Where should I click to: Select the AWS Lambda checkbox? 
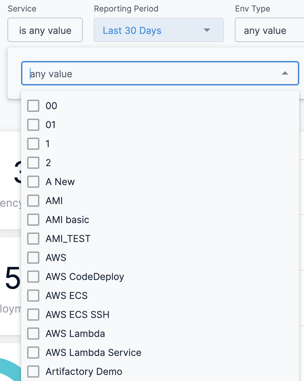[33, 334]
